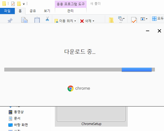Click the 모두 선택 grid icon
Viewport: 164px width, 131px height.
click(154, 19)
